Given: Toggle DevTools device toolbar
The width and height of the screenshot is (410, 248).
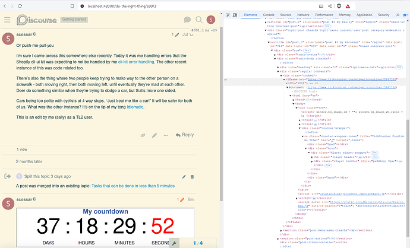Looking at the screenshot, I should tap(235, 15).
